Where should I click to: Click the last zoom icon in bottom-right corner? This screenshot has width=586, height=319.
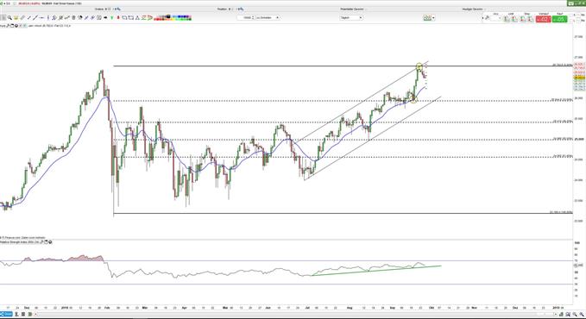pos(582,314)
